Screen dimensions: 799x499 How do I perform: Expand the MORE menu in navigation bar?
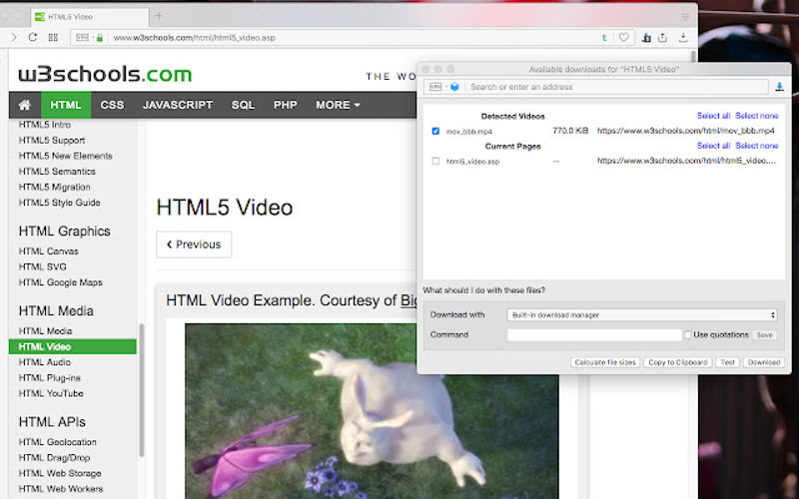tap(338, 105)
